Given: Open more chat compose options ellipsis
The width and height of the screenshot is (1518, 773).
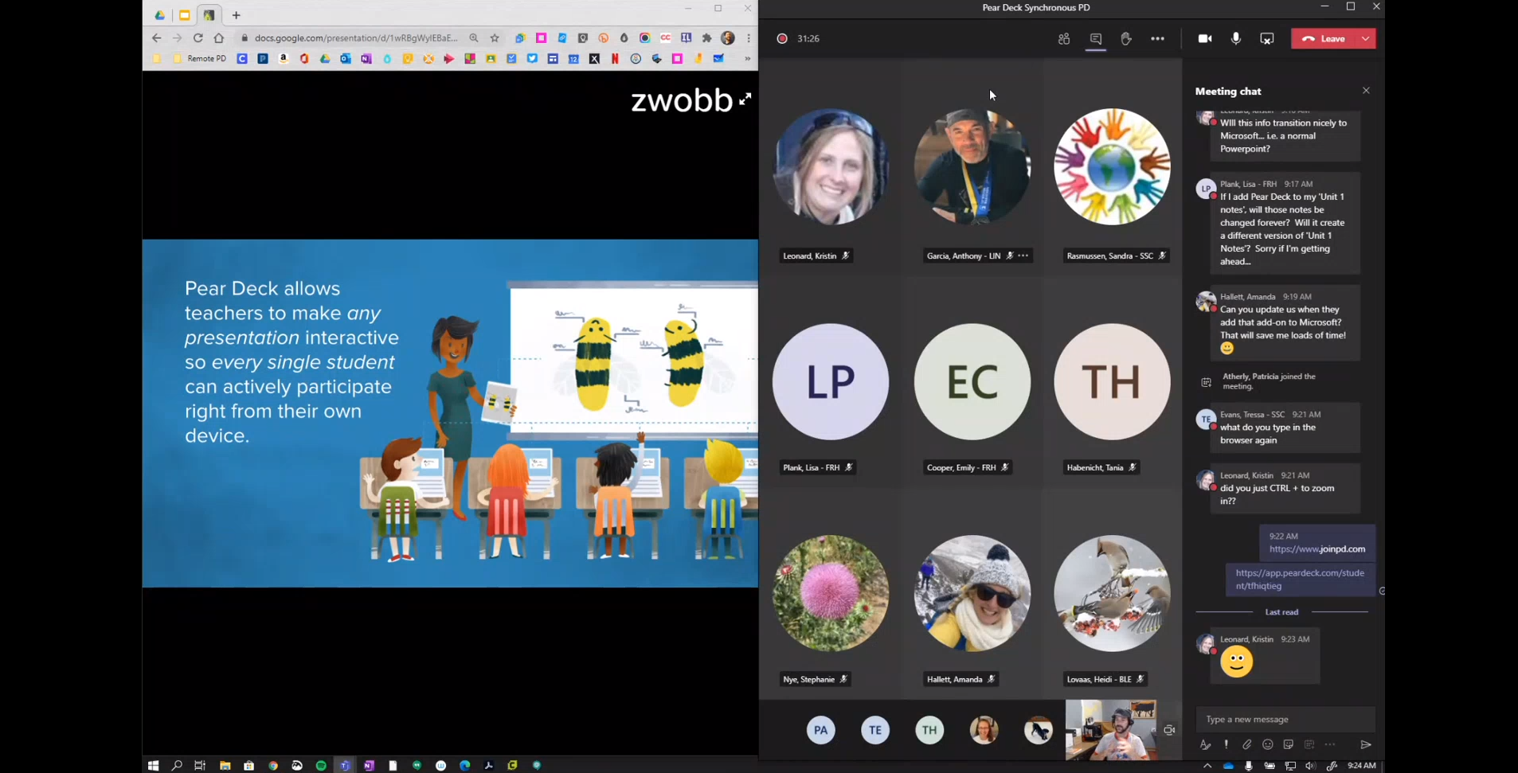Looking at the screenshot, I should [x=1330, y=744].
